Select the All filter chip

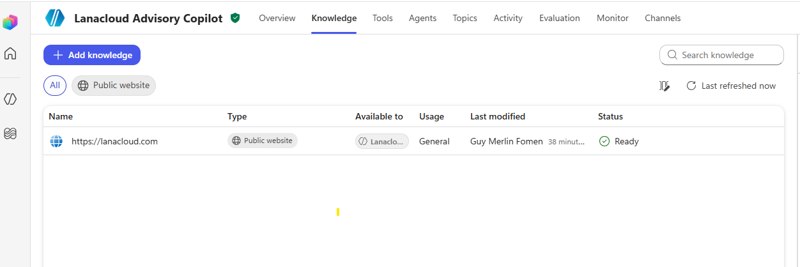55,86
